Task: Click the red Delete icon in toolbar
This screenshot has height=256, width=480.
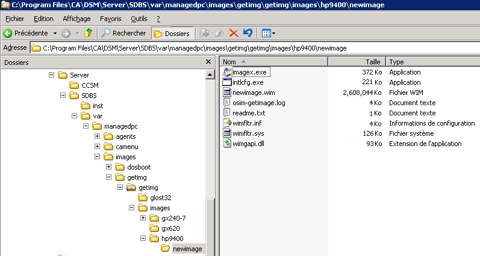Action: [234, 33]
